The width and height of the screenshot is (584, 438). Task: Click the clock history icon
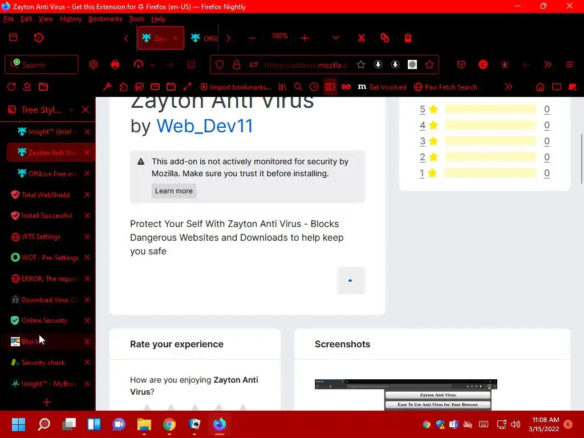314,87
